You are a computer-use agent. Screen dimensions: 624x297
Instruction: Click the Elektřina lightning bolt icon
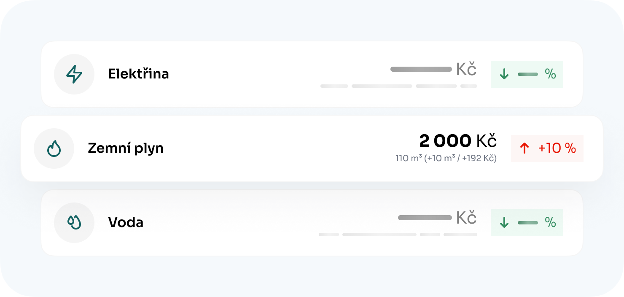[74, 74]
